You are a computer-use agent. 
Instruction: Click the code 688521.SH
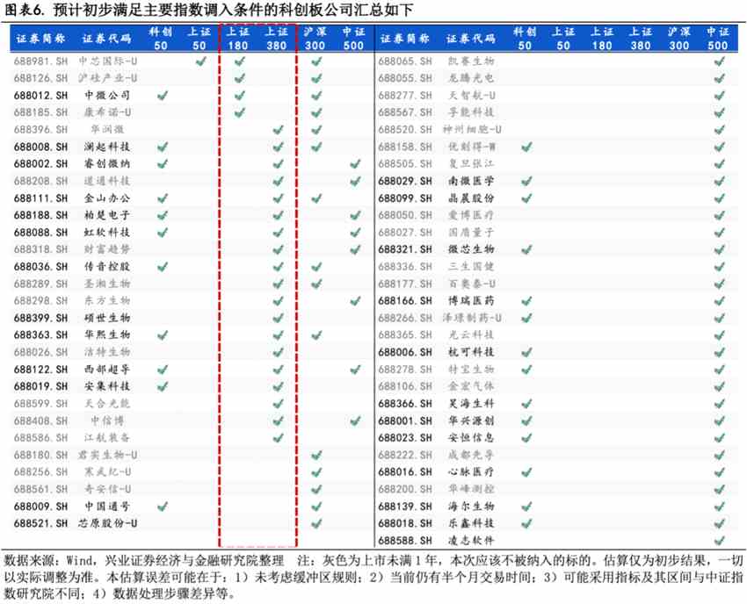point(41,523)
